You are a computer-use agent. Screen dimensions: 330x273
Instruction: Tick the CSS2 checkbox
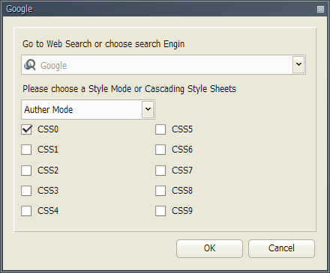[x=26, y=171]
